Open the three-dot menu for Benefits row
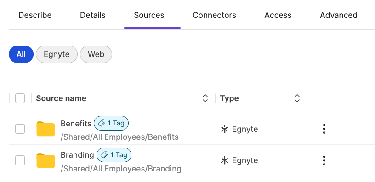This screenshot has height=182, width=375. point(324,129)
